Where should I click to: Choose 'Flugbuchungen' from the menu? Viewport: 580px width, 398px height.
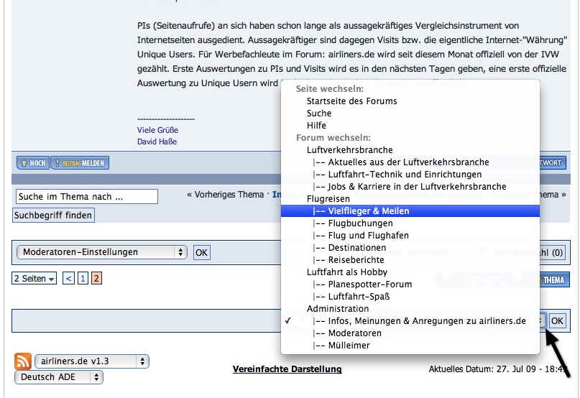410,223
